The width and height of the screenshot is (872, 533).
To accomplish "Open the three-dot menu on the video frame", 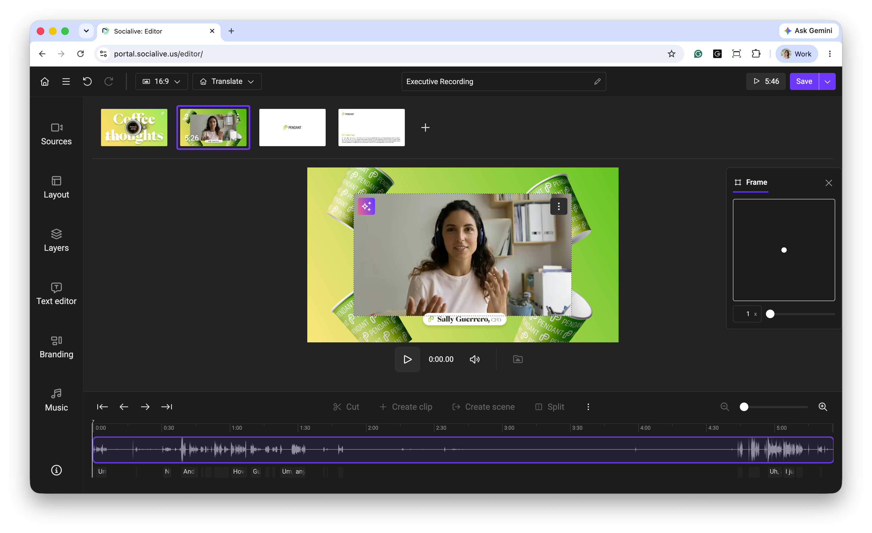I will pos(559,206).
